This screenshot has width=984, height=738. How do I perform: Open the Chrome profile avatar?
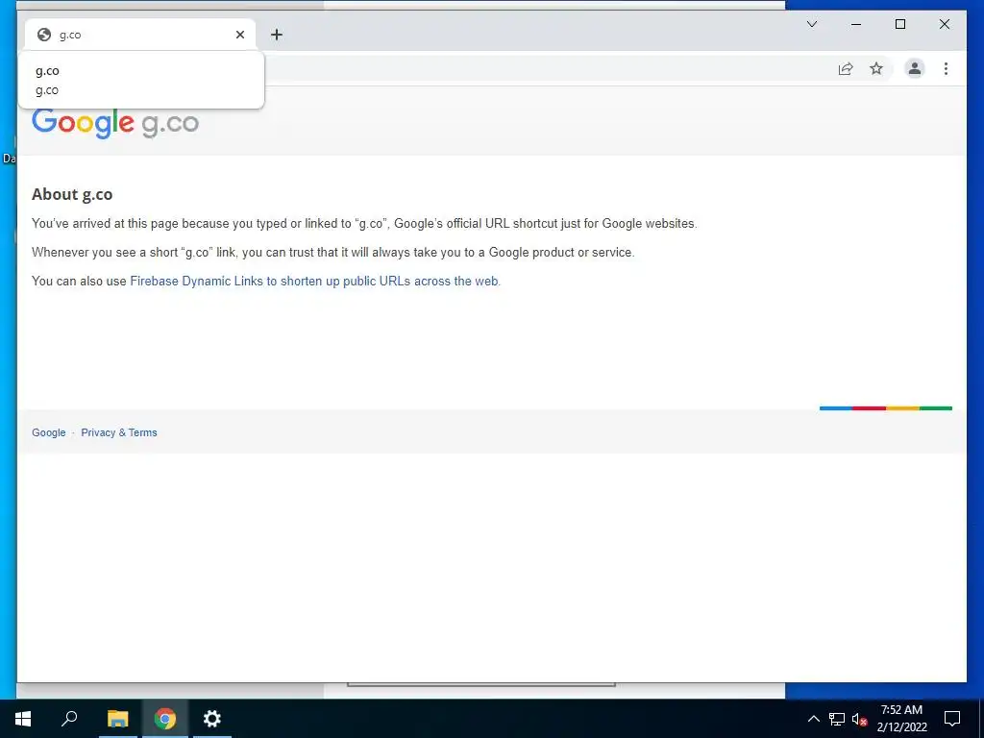(x=915, y=68)
